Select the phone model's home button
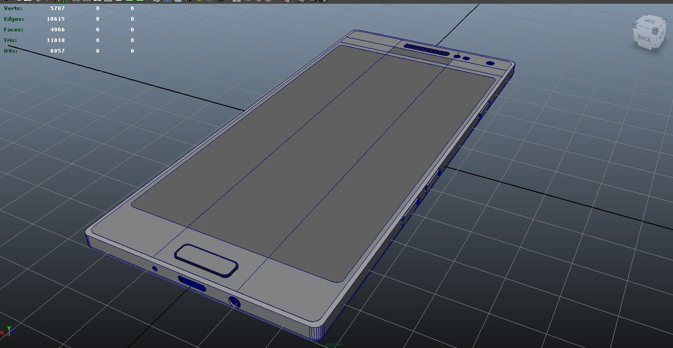The width and height of the screenshot is (673, 348). [x=207, y=260]
